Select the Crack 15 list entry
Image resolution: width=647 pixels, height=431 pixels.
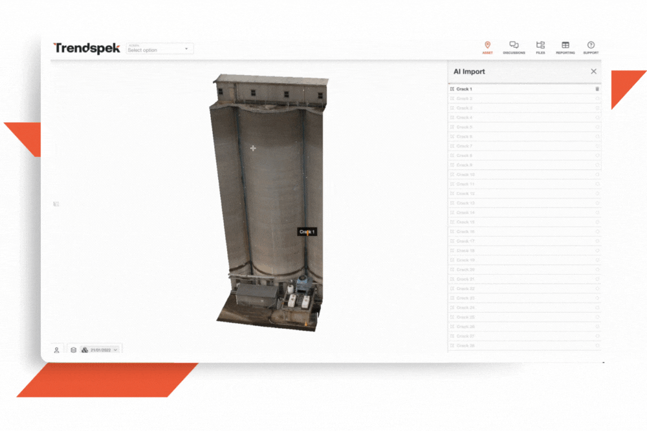[x=524, y=222]
